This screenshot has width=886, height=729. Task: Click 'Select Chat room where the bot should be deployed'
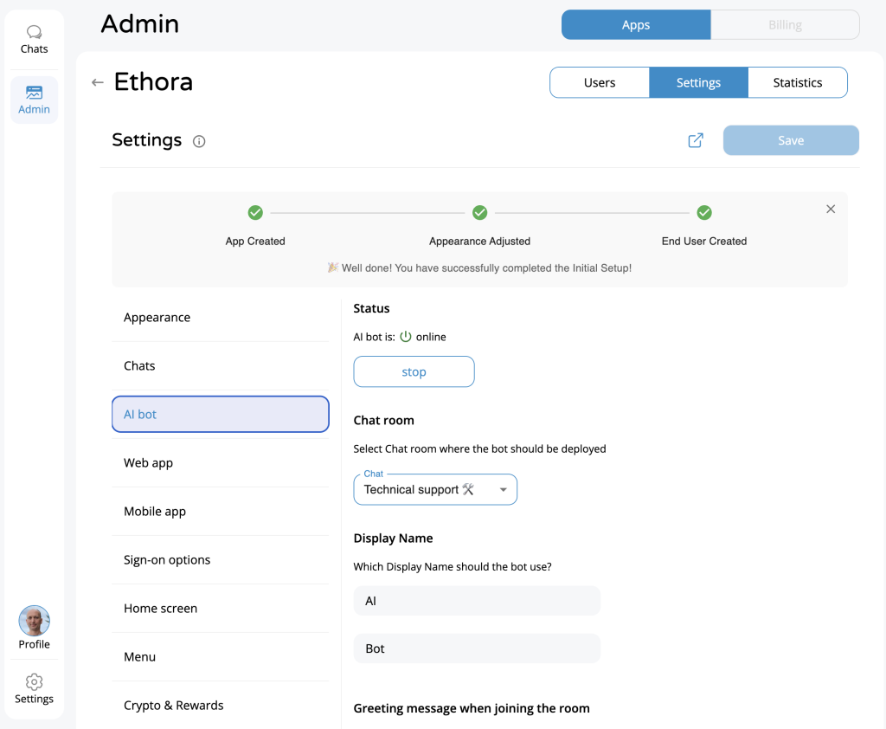(x=479, y=448)
